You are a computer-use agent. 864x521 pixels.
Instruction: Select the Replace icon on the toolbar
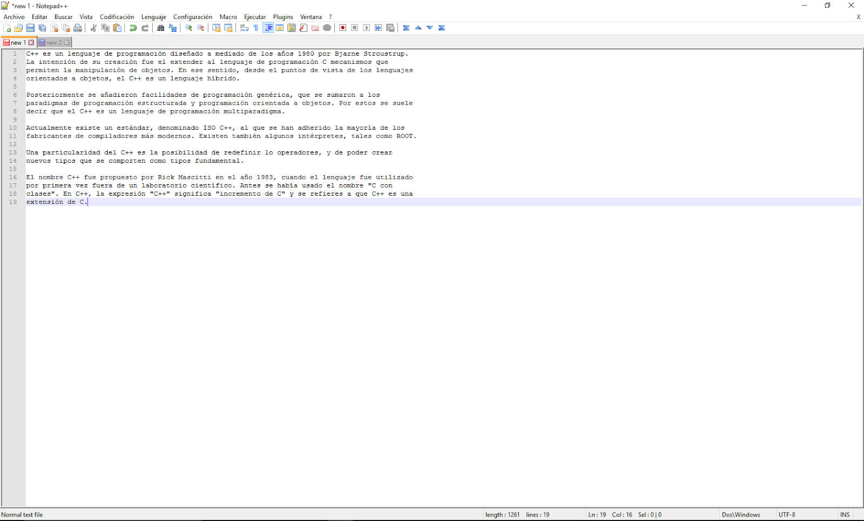[172, 28]
